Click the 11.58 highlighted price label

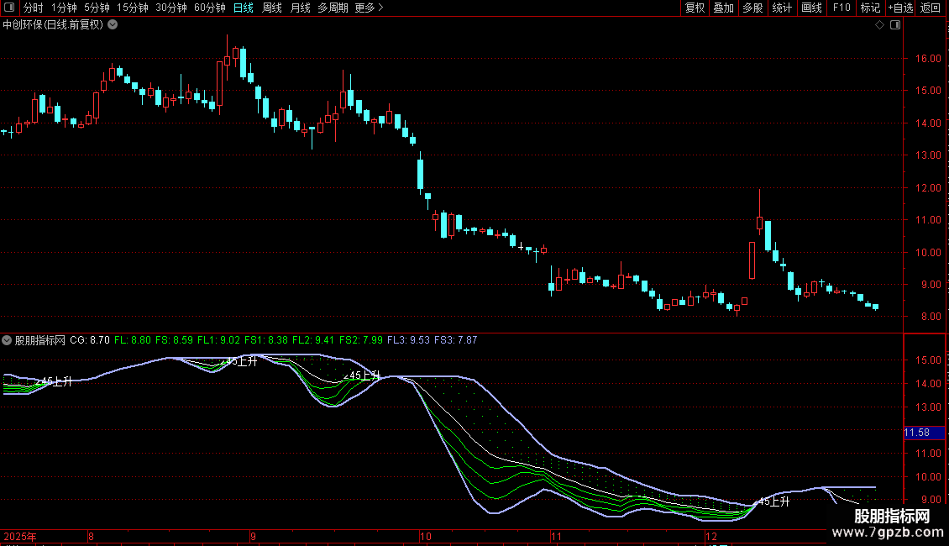click(x=924, y=433)
